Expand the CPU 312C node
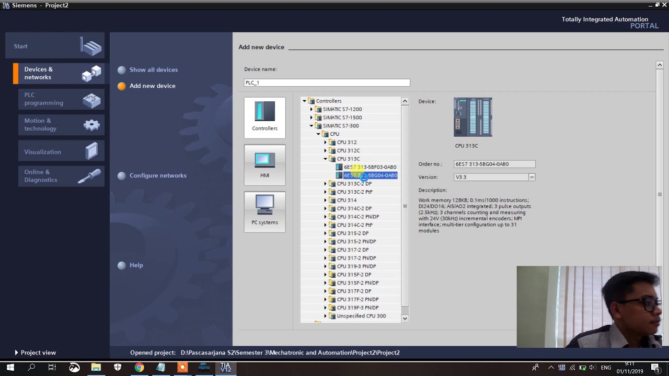 [325, 150]
